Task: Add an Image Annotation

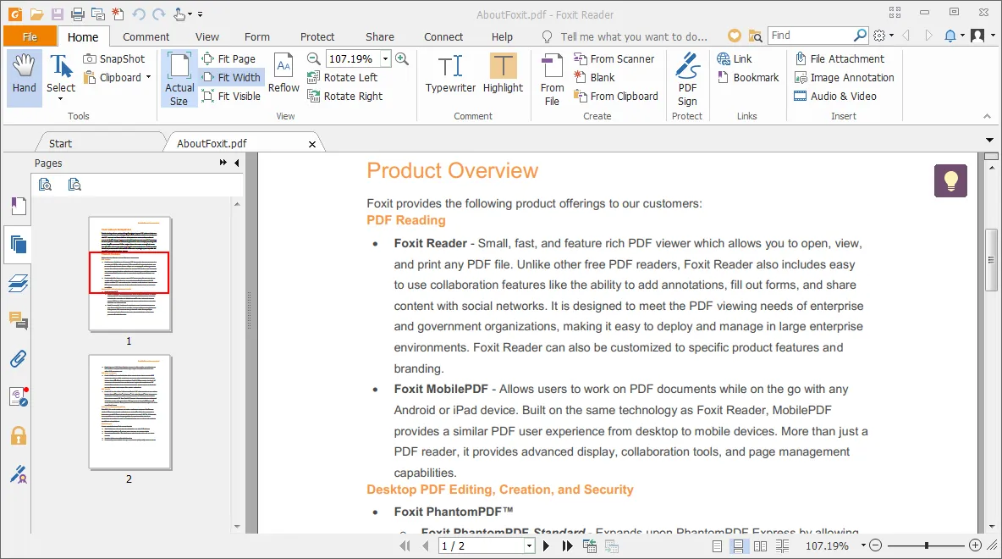Action: tap(844, 77)
